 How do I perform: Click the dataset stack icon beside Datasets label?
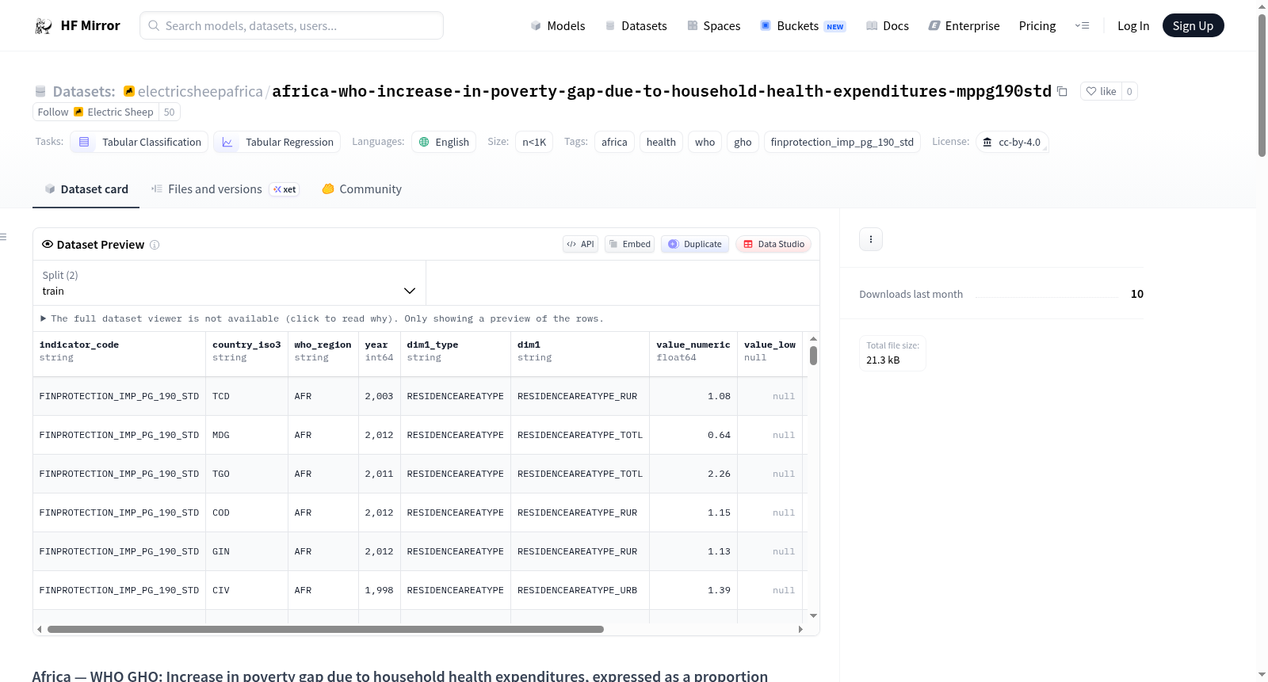click(x=40, y=91)
